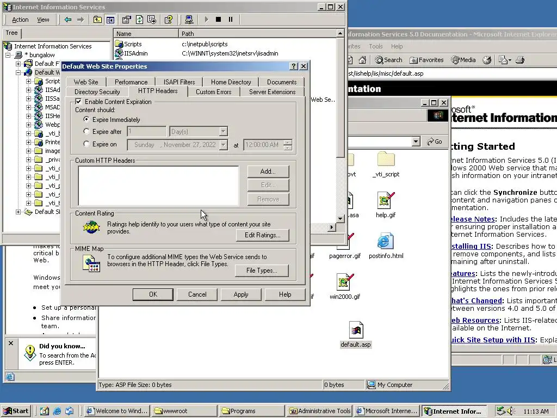
Task: Click the Content Rating globe icon
Action: (91, 227)
